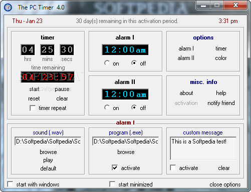Click the sound (.wav) file path field

coord(48,141)
